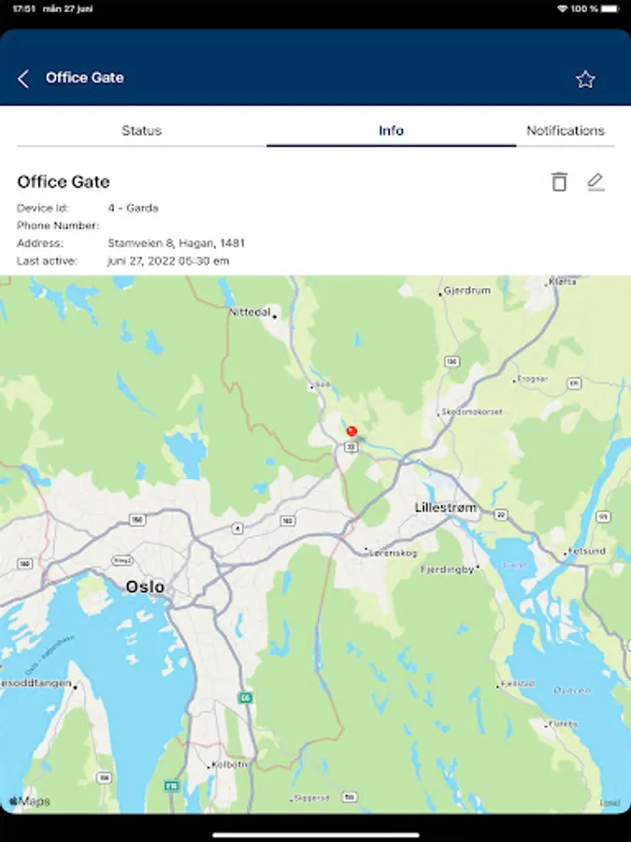Go back with the left arrow
631x842 pixels.
pos(23,79)
